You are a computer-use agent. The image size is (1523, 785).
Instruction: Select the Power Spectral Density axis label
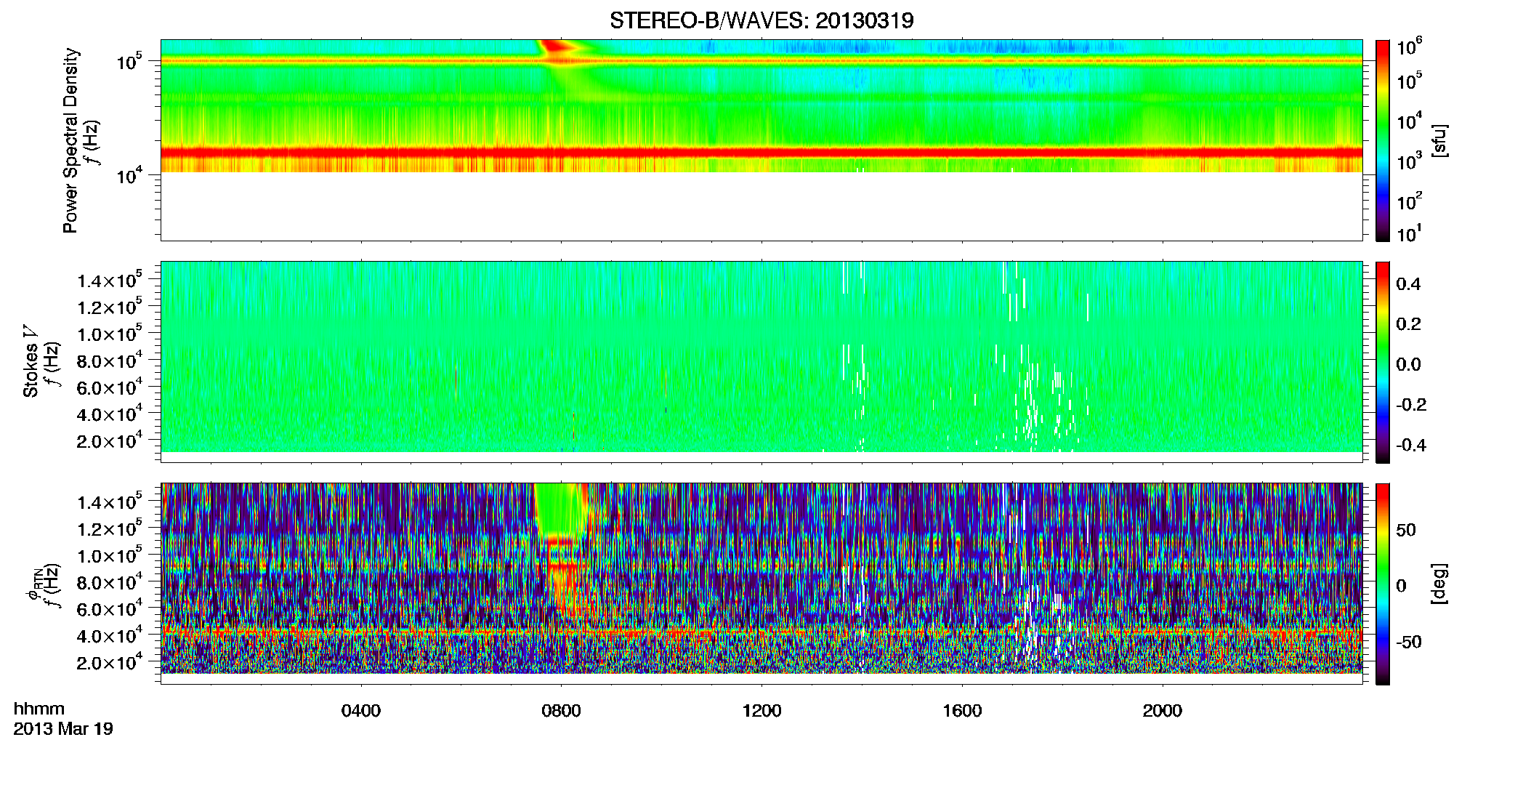pos(70,140)
